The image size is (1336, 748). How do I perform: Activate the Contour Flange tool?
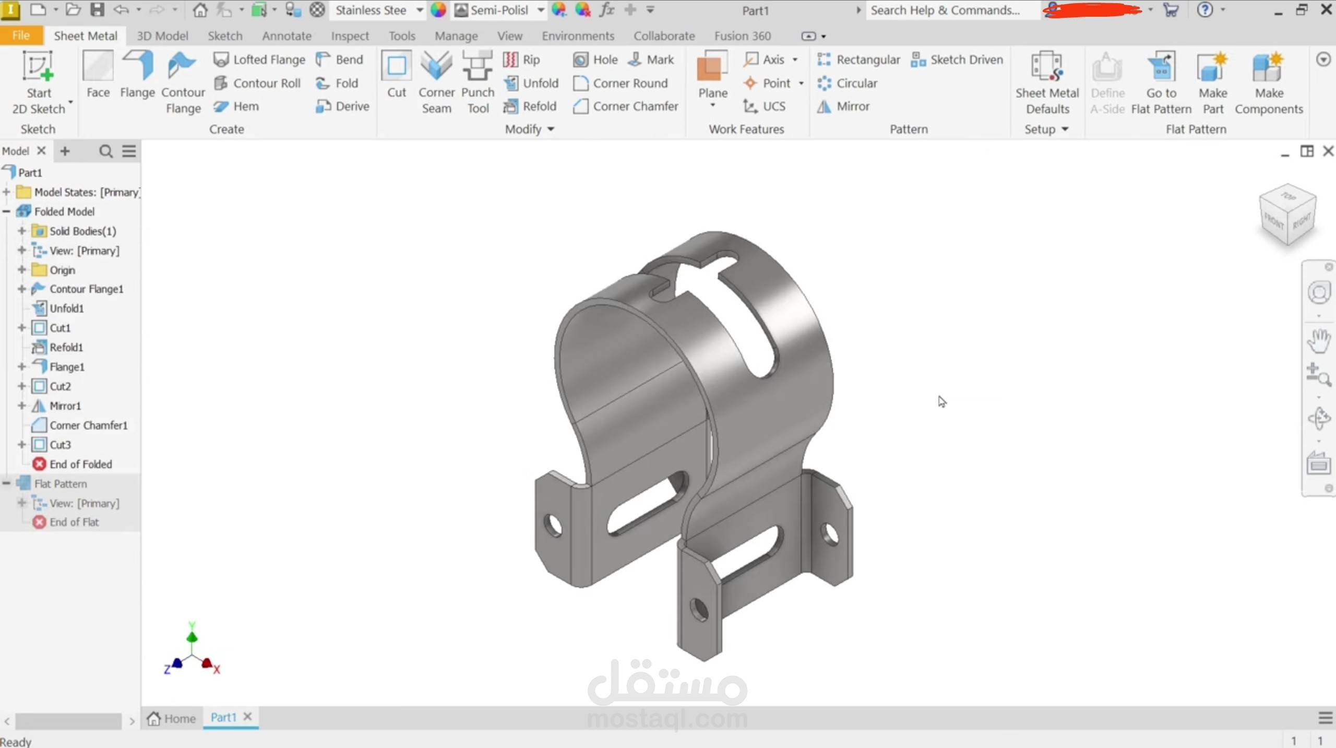click(183, 82)
